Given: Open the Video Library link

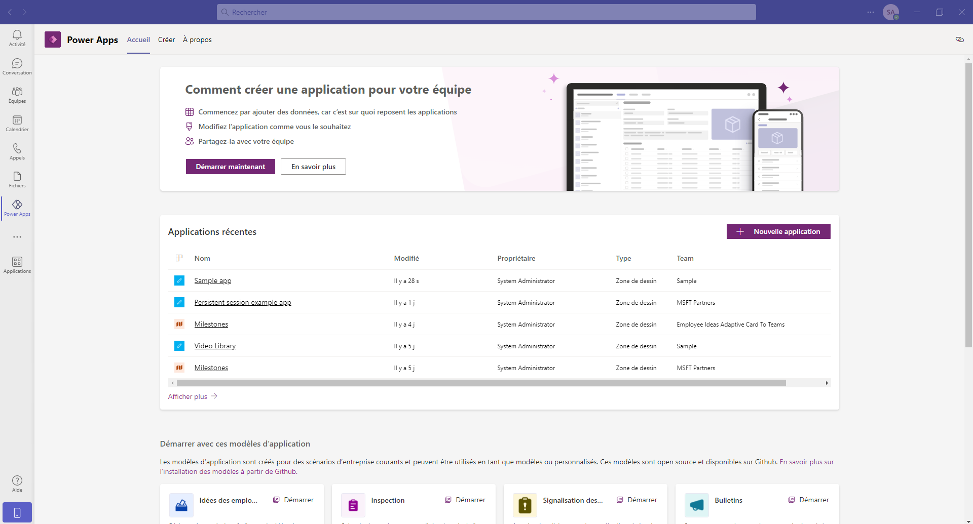Looking at the screenshot, I should [x=215, y=346].
